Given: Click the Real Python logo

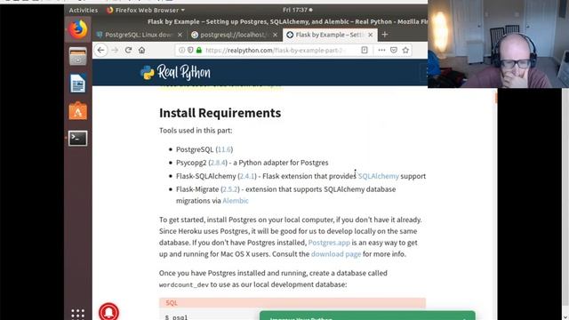Looking at the screenshot, I should (175, 73).
